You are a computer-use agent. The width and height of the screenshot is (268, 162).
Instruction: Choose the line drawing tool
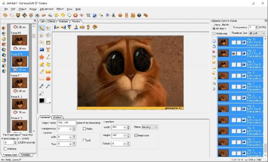[48, 57]
